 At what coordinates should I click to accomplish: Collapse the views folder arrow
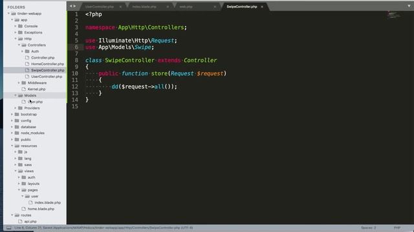click(16, 171)
